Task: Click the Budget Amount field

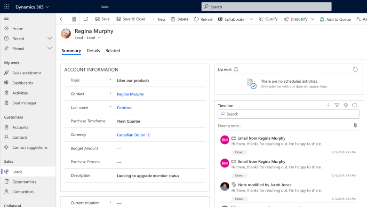Action: (x=135, y=148)
